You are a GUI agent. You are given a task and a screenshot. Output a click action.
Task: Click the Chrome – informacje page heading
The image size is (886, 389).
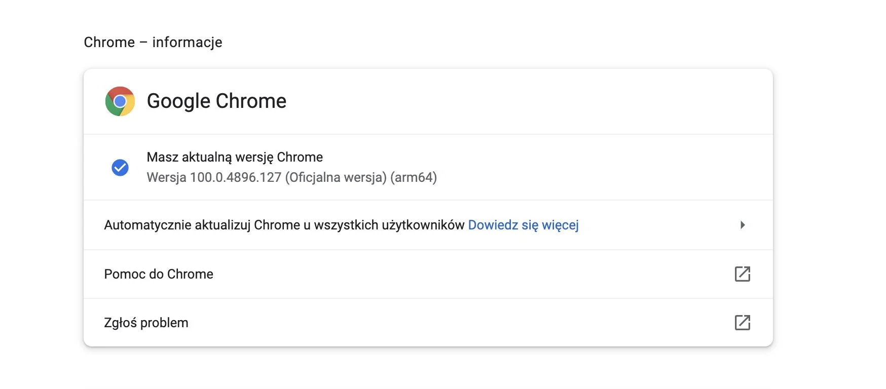[x=153, y=42]
